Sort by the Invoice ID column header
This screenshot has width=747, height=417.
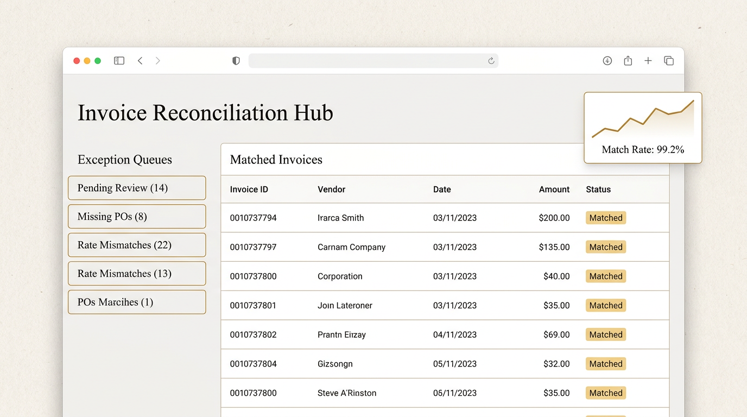(x=249, y=189)
